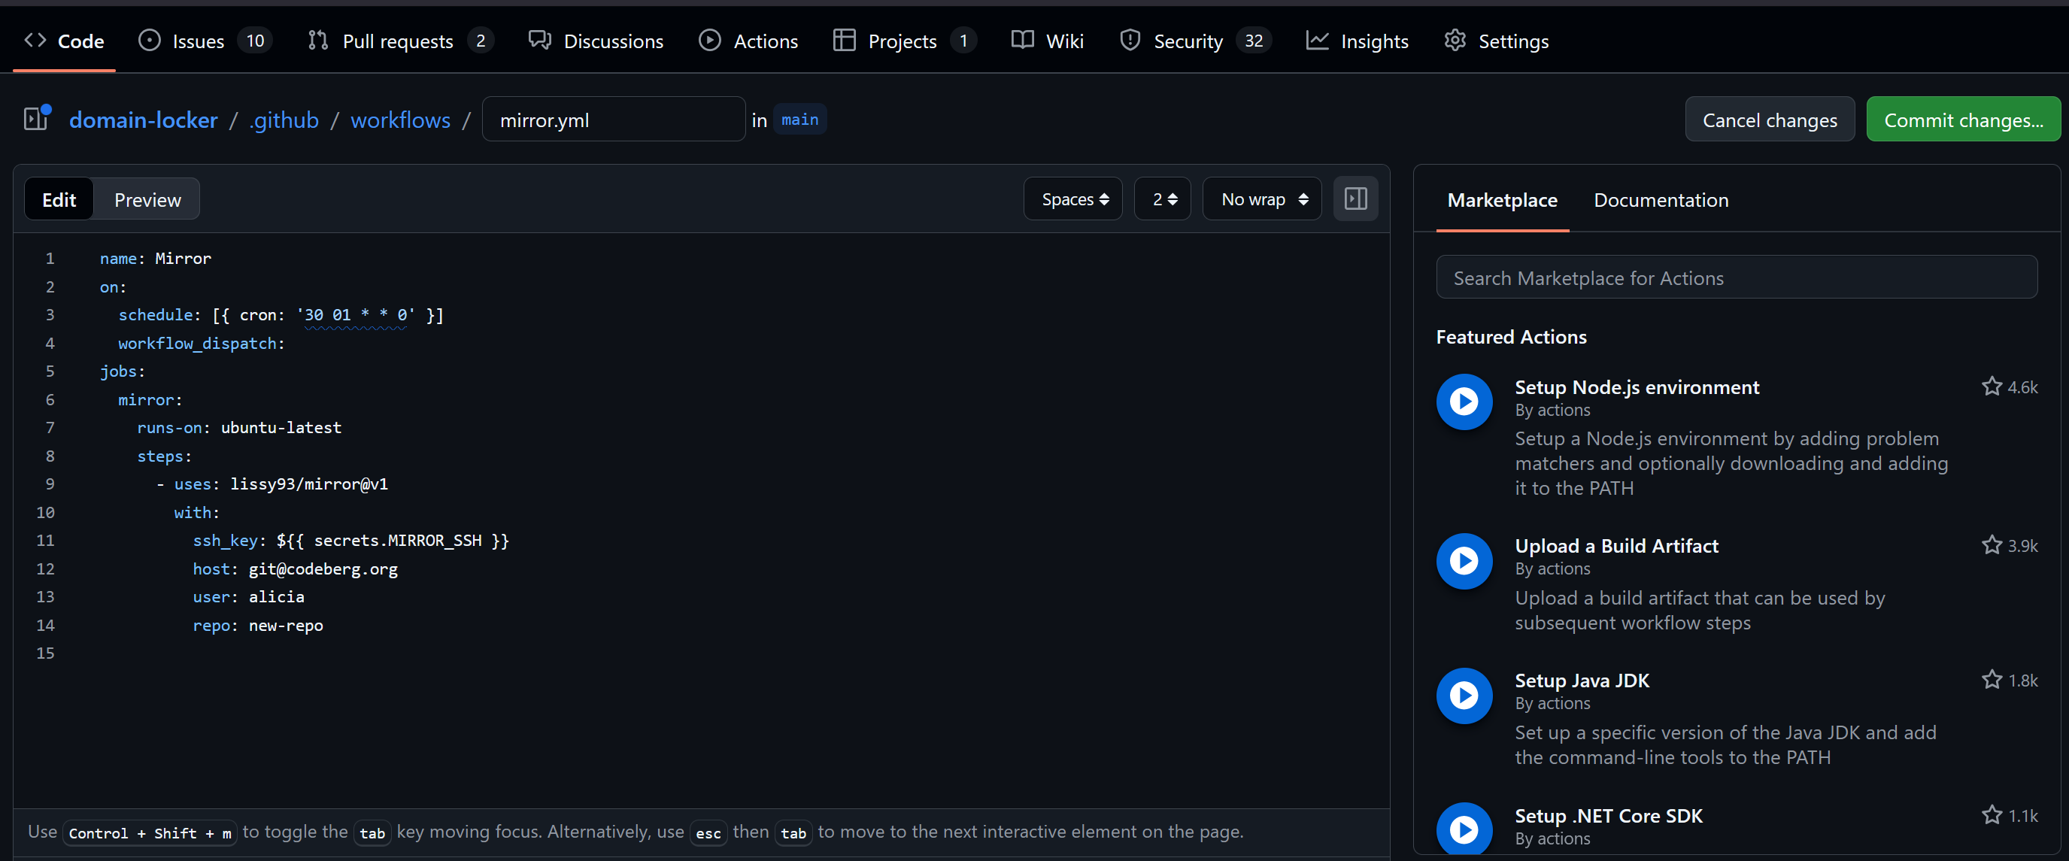Switch to the Documentation tab

[x=1660, y=200]
